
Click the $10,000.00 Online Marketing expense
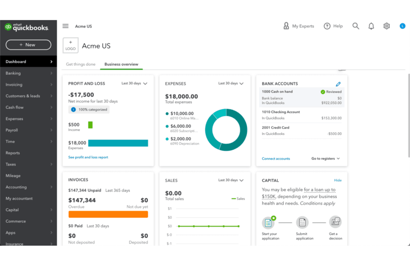[x=182, y=116]
